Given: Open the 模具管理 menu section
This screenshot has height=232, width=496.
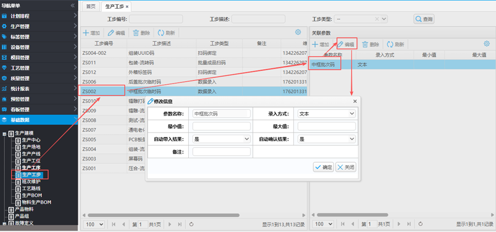Looking at the screenshot, I should pyautogui.click(x=39, y=58).
